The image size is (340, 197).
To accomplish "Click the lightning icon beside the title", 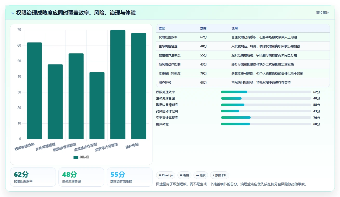I will pyautogui.click(x=12, y=13).
